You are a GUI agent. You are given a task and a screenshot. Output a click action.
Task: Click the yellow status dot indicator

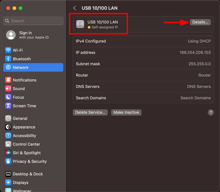coord(89,27)
